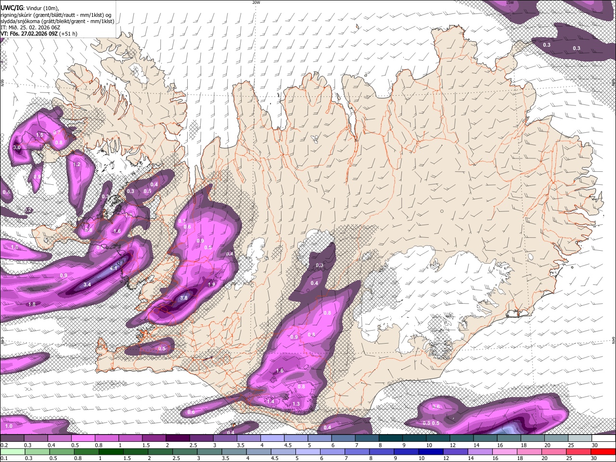The height and width of the screenshot is (462, 616).
Task: Click the '0.1' tick label on the rain scale
Action: pyautogui.click(x=4, y=459)
